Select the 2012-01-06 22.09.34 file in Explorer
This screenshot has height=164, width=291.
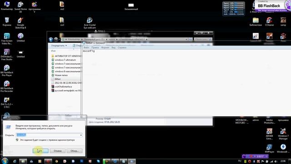tap(66, 83)
